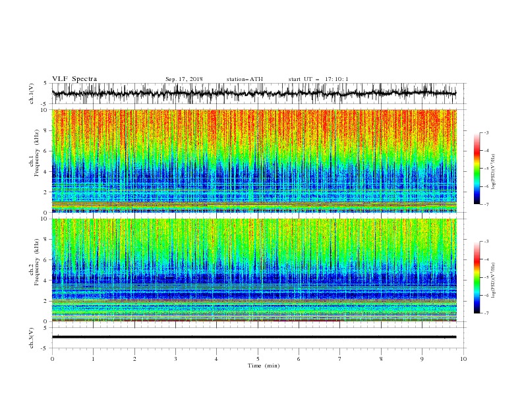The height and width of the screenshot is (403, 522).
Task: Click time axis tick label "1"
Action: point(93,359)
